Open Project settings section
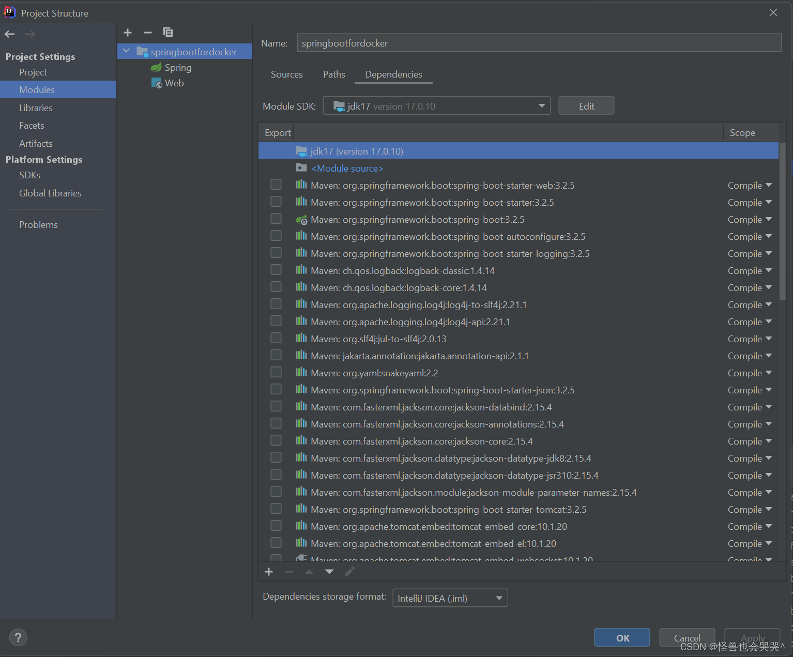This screenshot has width=793, height=657. [33, 72]
